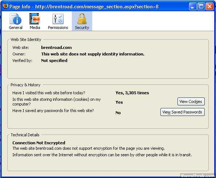Click the Yes, 3,305 times visit count
The image size is (216, 178).
[x=132, y=93]
